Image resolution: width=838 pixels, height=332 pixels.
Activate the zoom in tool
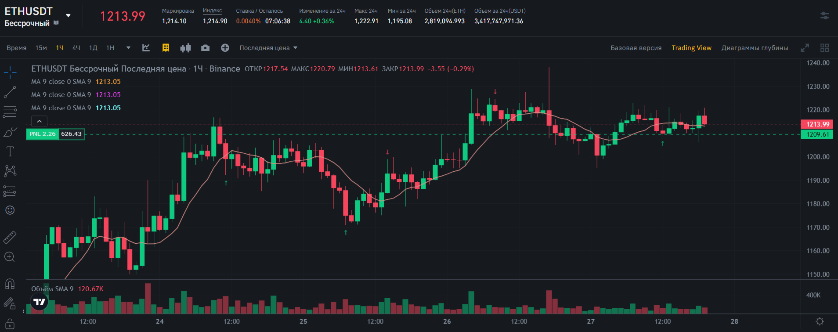click(10, 257)
